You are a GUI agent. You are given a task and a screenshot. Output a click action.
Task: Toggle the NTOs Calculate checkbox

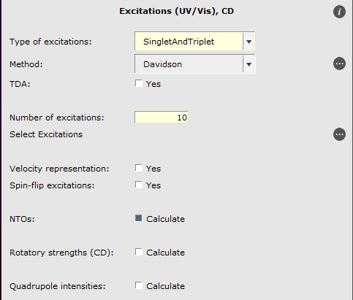click(139, 218)
